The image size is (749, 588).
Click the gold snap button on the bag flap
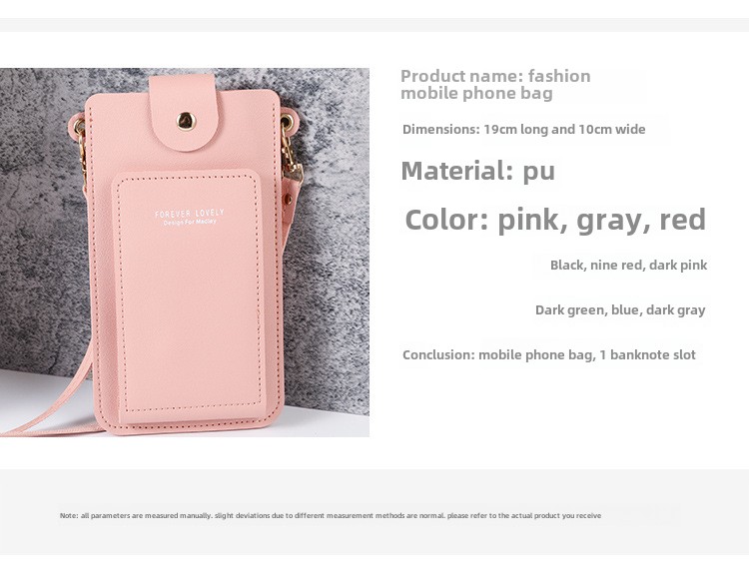click(x=187, y=121)
